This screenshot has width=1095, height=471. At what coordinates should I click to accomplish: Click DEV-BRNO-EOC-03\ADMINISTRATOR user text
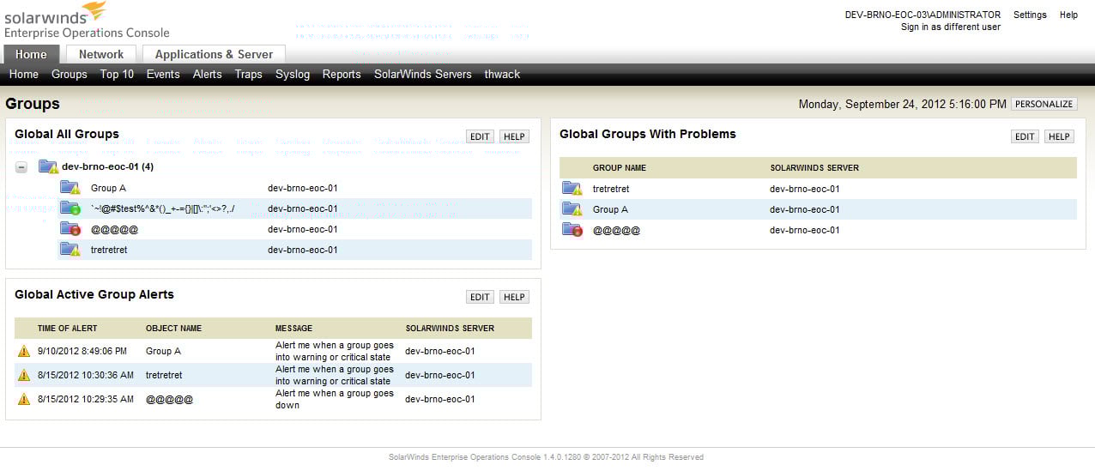(x=923, y=15)
